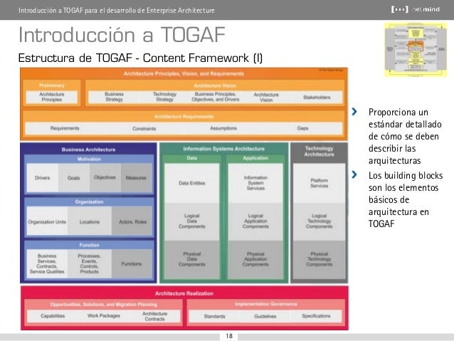Select the 'Platform Services' block

click(x=319, y=183)
